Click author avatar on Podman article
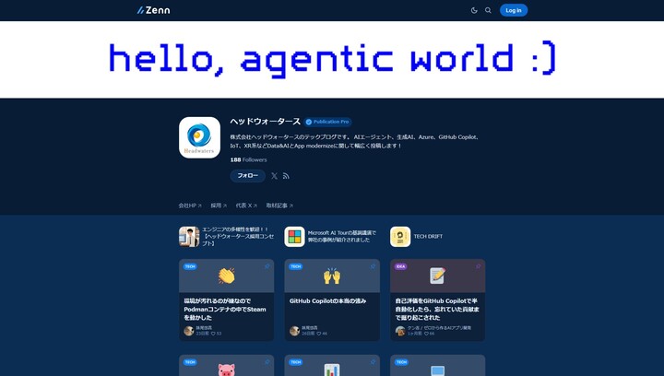The image size is (664, 376). pyautogui.click(x=189, y=331)
